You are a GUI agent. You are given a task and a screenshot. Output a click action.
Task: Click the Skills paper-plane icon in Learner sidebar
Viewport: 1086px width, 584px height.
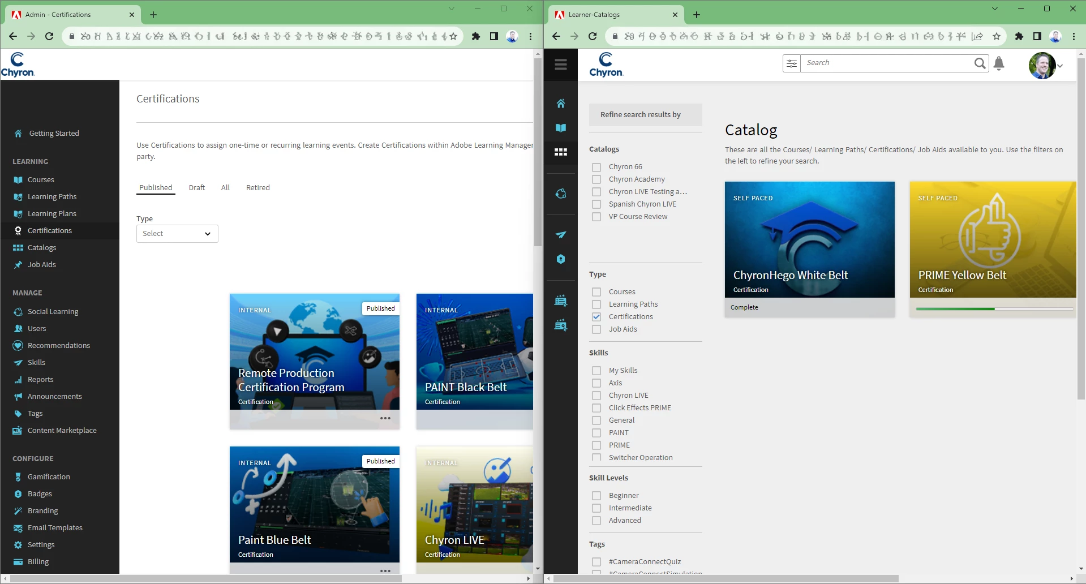[x=560, y=235]
